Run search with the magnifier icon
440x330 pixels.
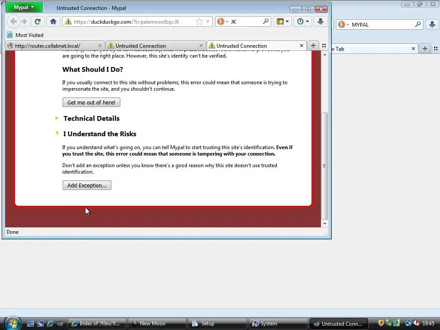coord(266,21)
